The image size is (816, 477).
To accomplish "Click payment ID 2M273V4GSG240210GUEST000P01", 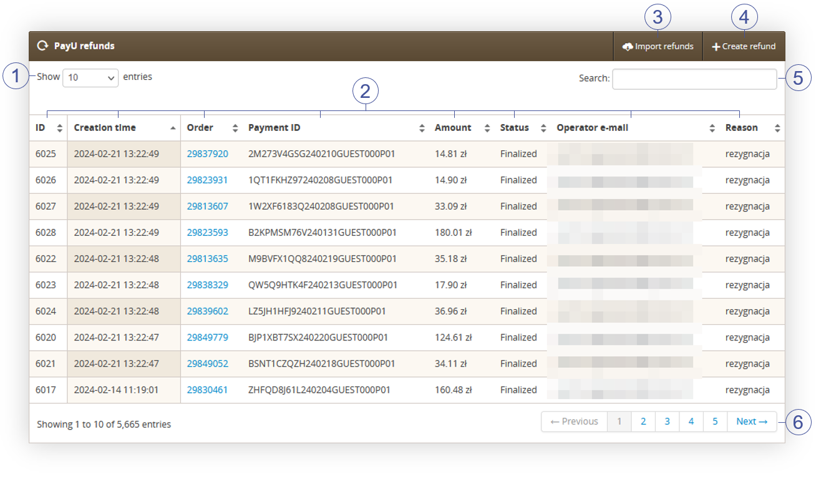I will pos(323,154).
